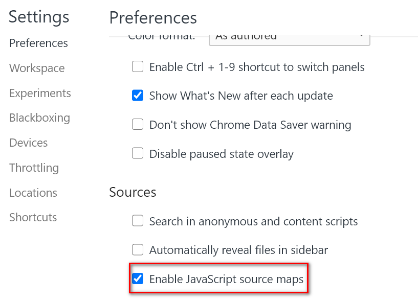418x301 pixels.
Task: Enable Automatically reveal files in sidebar
Action: [x=138, y=250]
